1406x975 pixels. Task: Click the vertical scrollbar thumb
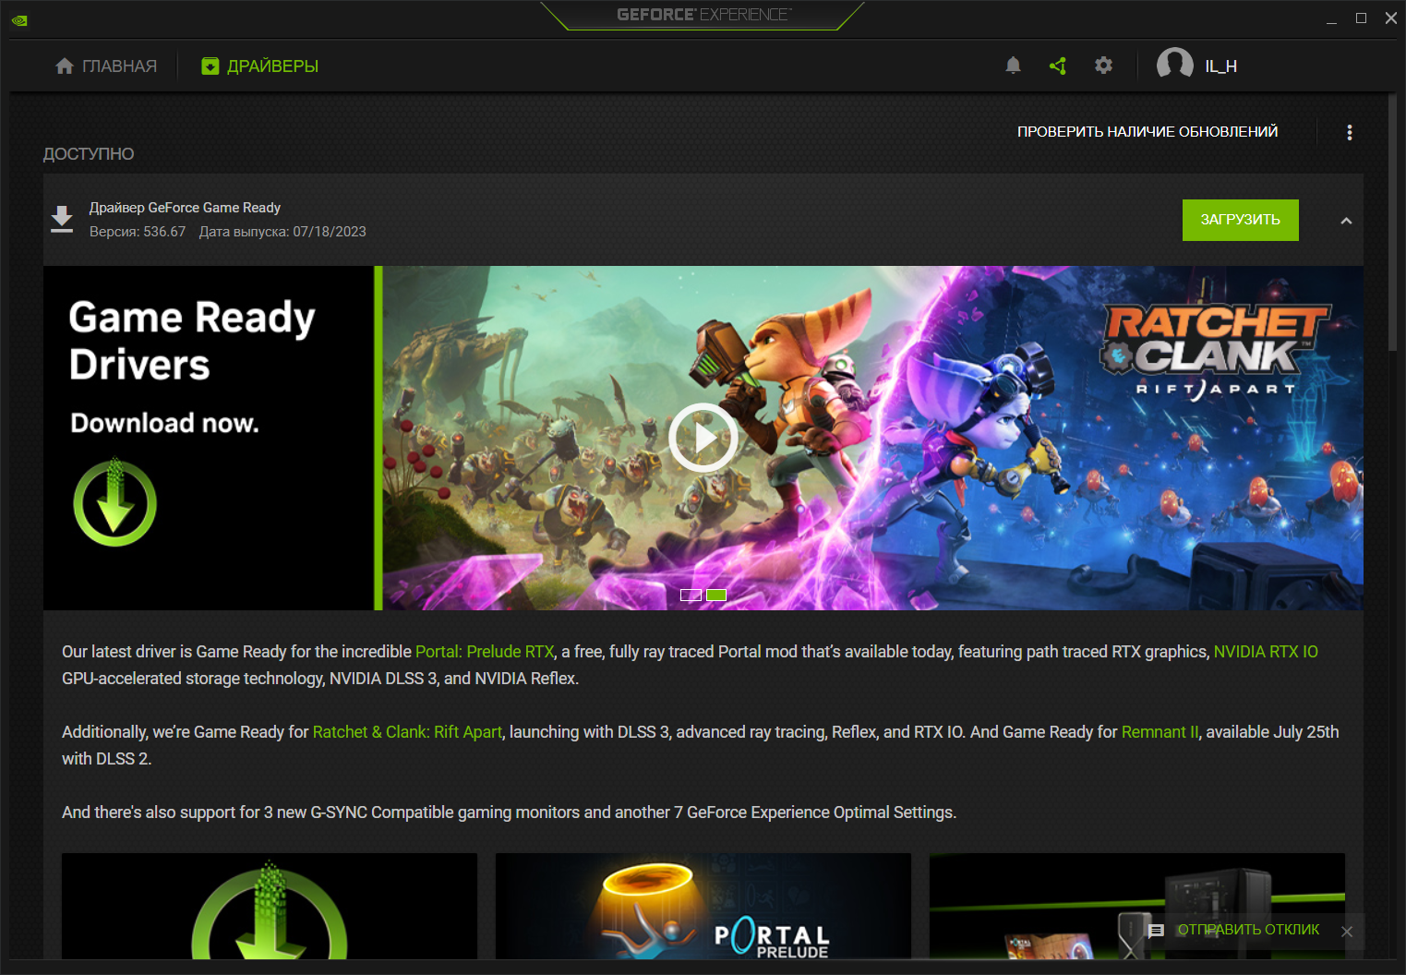pos(1393,223)
